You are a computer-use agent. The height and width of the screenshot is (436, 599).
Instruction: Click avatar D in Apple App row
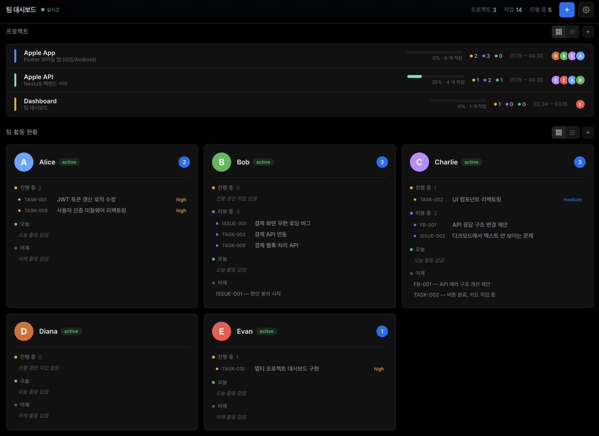(x=556, y=56)
